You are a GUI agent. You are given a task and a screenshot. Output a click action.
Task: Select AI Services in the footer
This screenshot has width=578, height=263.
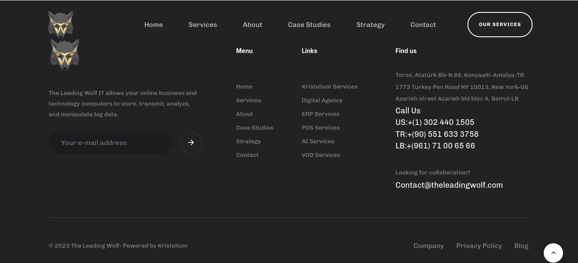click(x=318, y=141)
